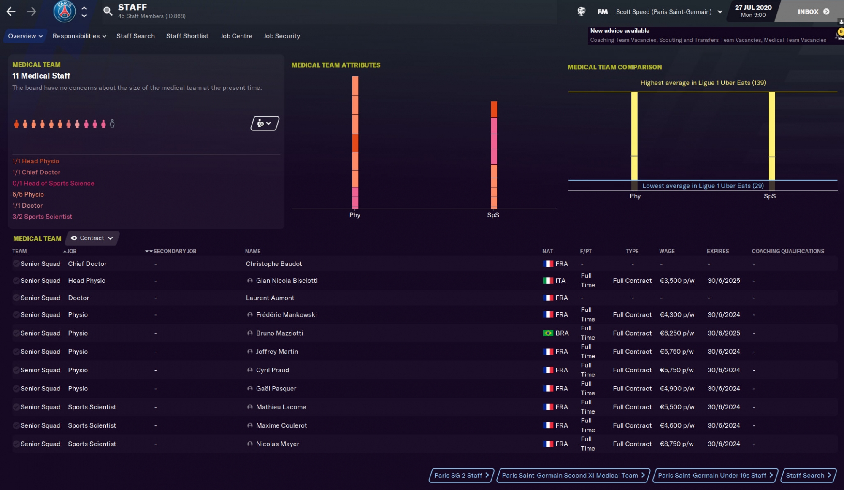Click the Italy flag for Bisciotti
This screenshot has width=844, height=490.
[548, 281]
